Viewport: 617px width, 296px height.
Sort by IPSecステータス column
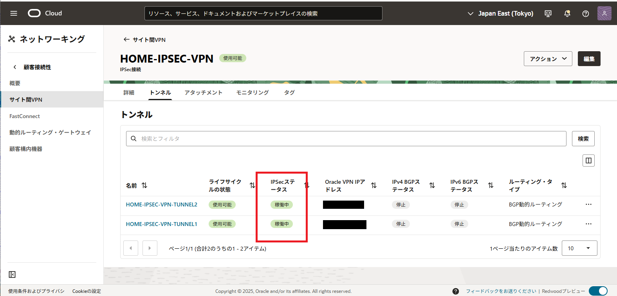(307, 185)
